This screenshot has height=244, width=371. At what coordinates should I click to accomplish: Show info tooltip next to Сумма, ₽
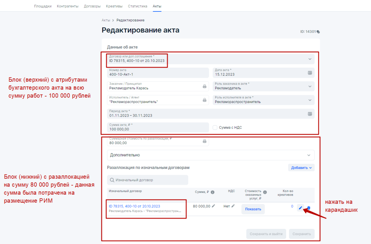point(213,192)
